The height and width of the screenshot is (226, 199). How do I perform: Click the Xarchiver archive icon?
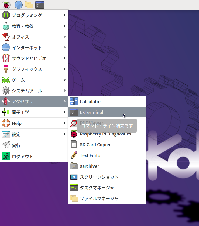[x=74, y=166]
